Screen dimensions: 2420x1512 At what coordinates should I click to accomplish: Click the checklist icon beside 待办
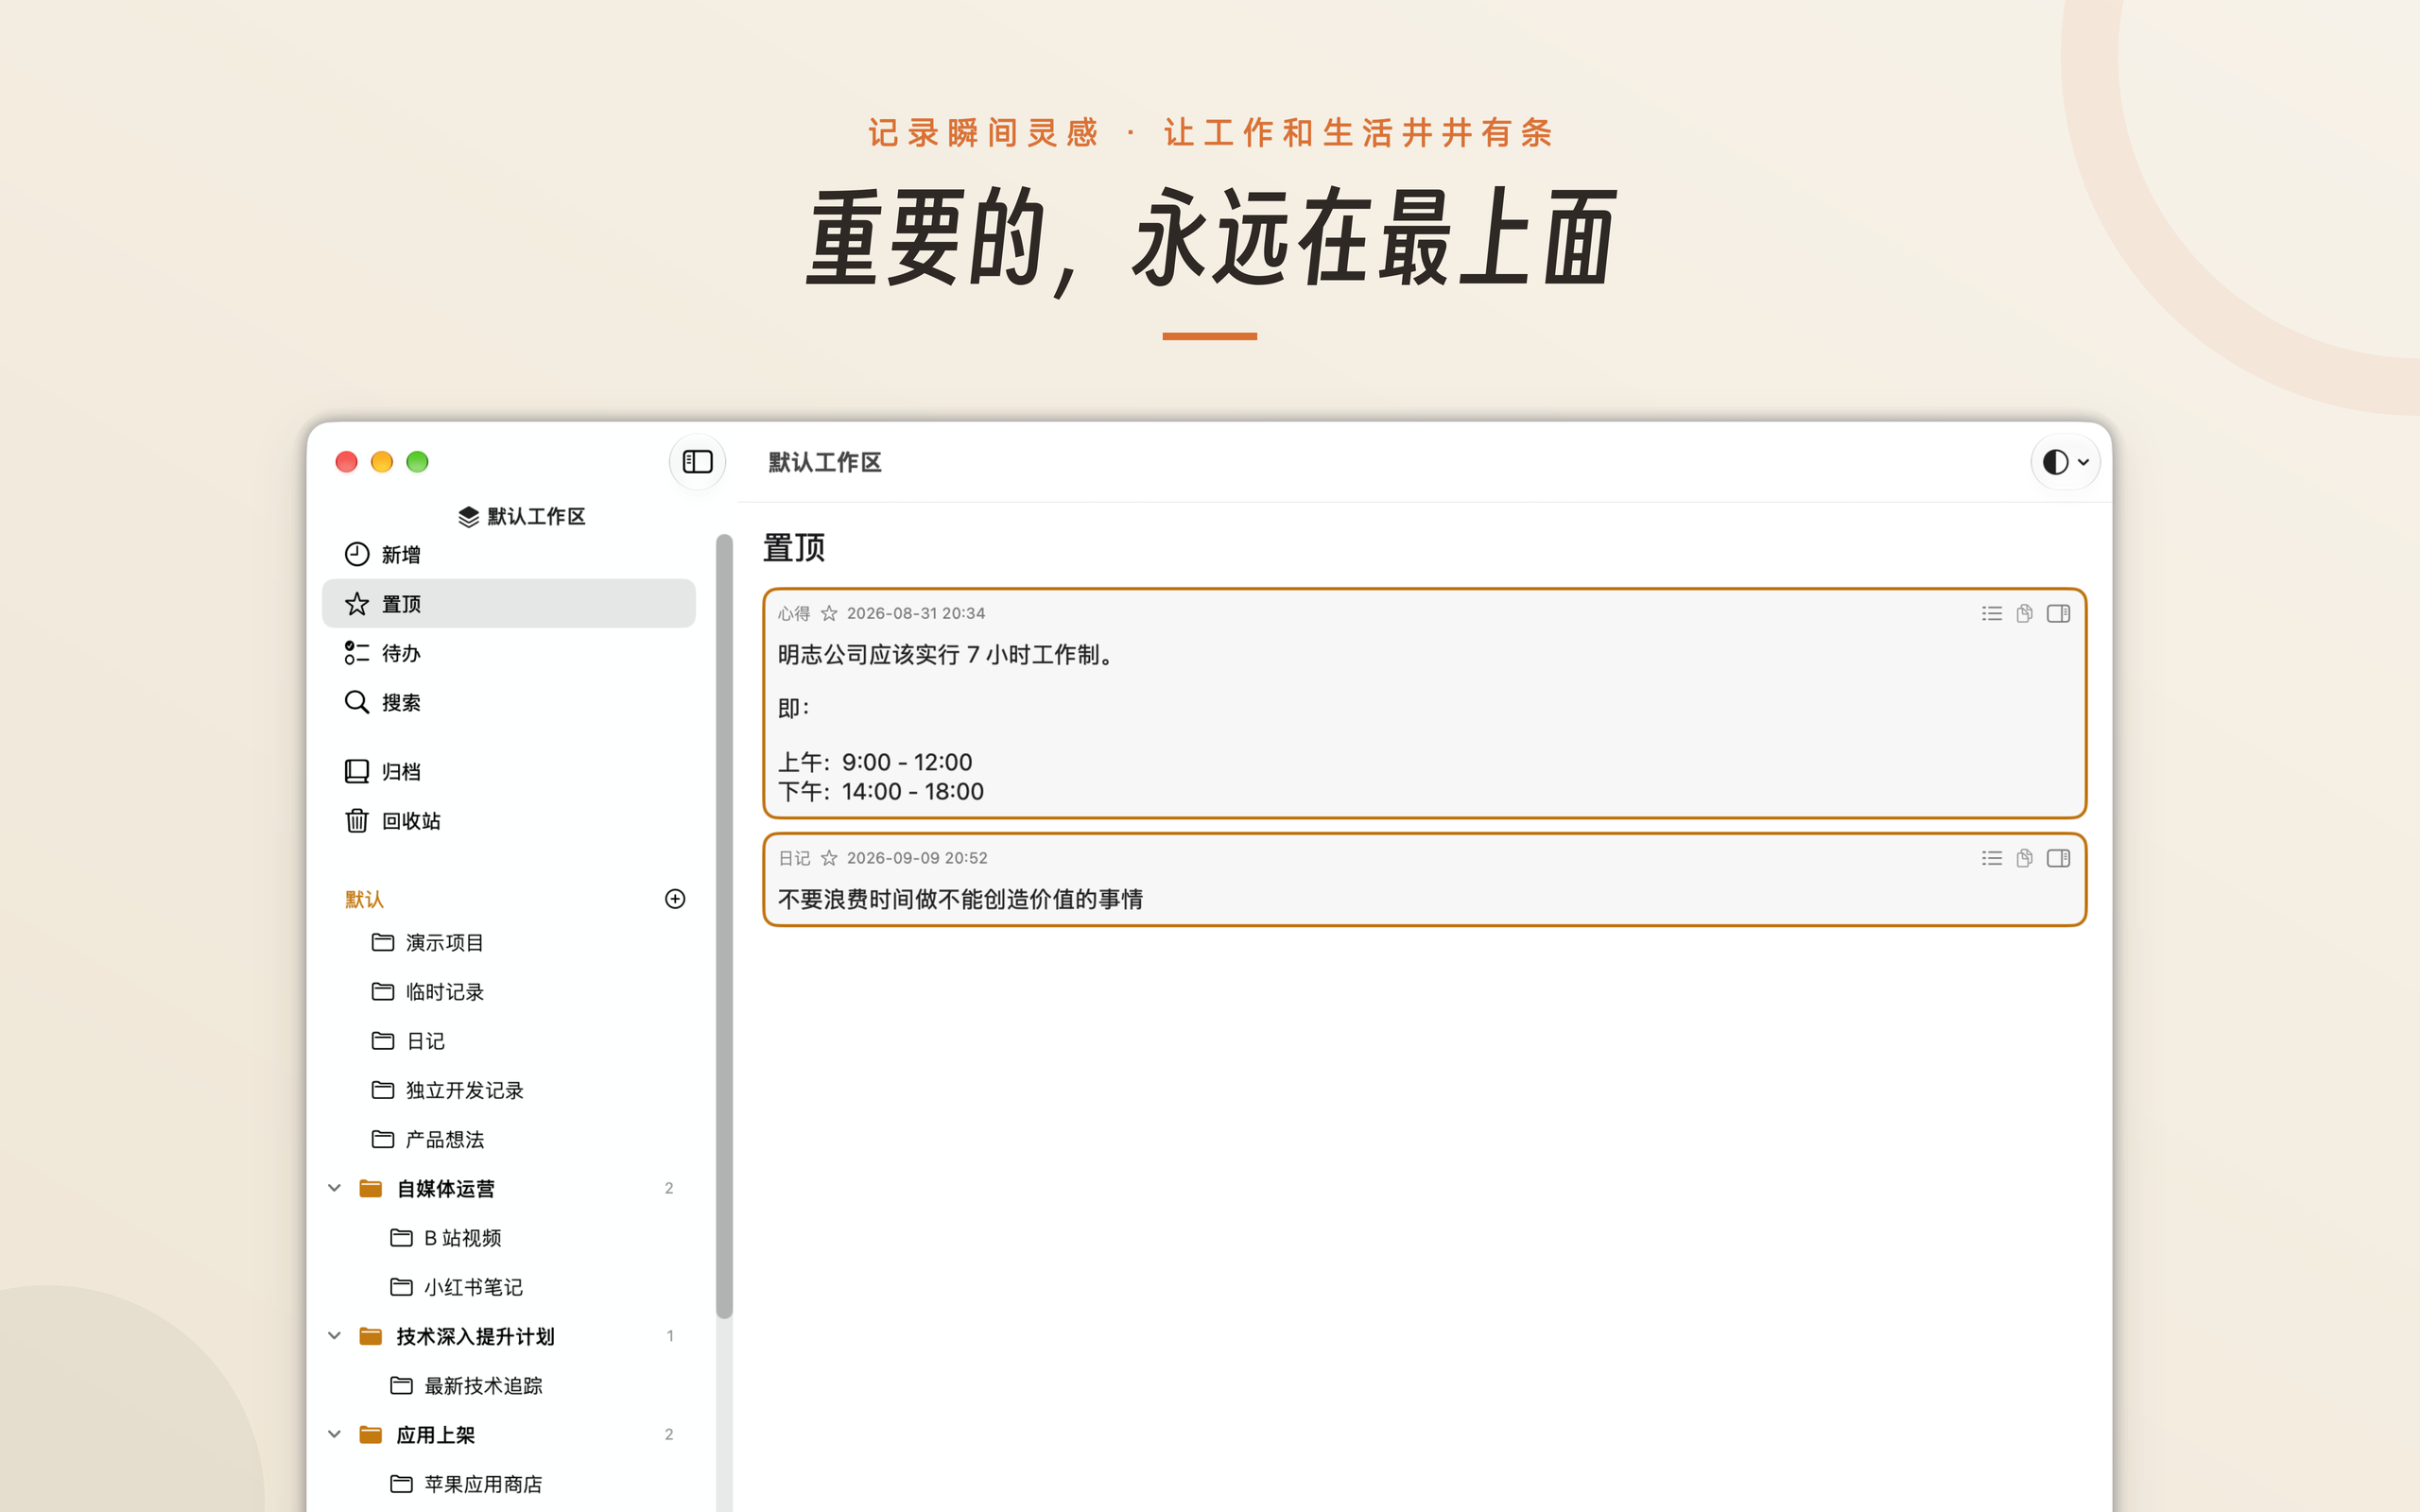pos(357,653)
